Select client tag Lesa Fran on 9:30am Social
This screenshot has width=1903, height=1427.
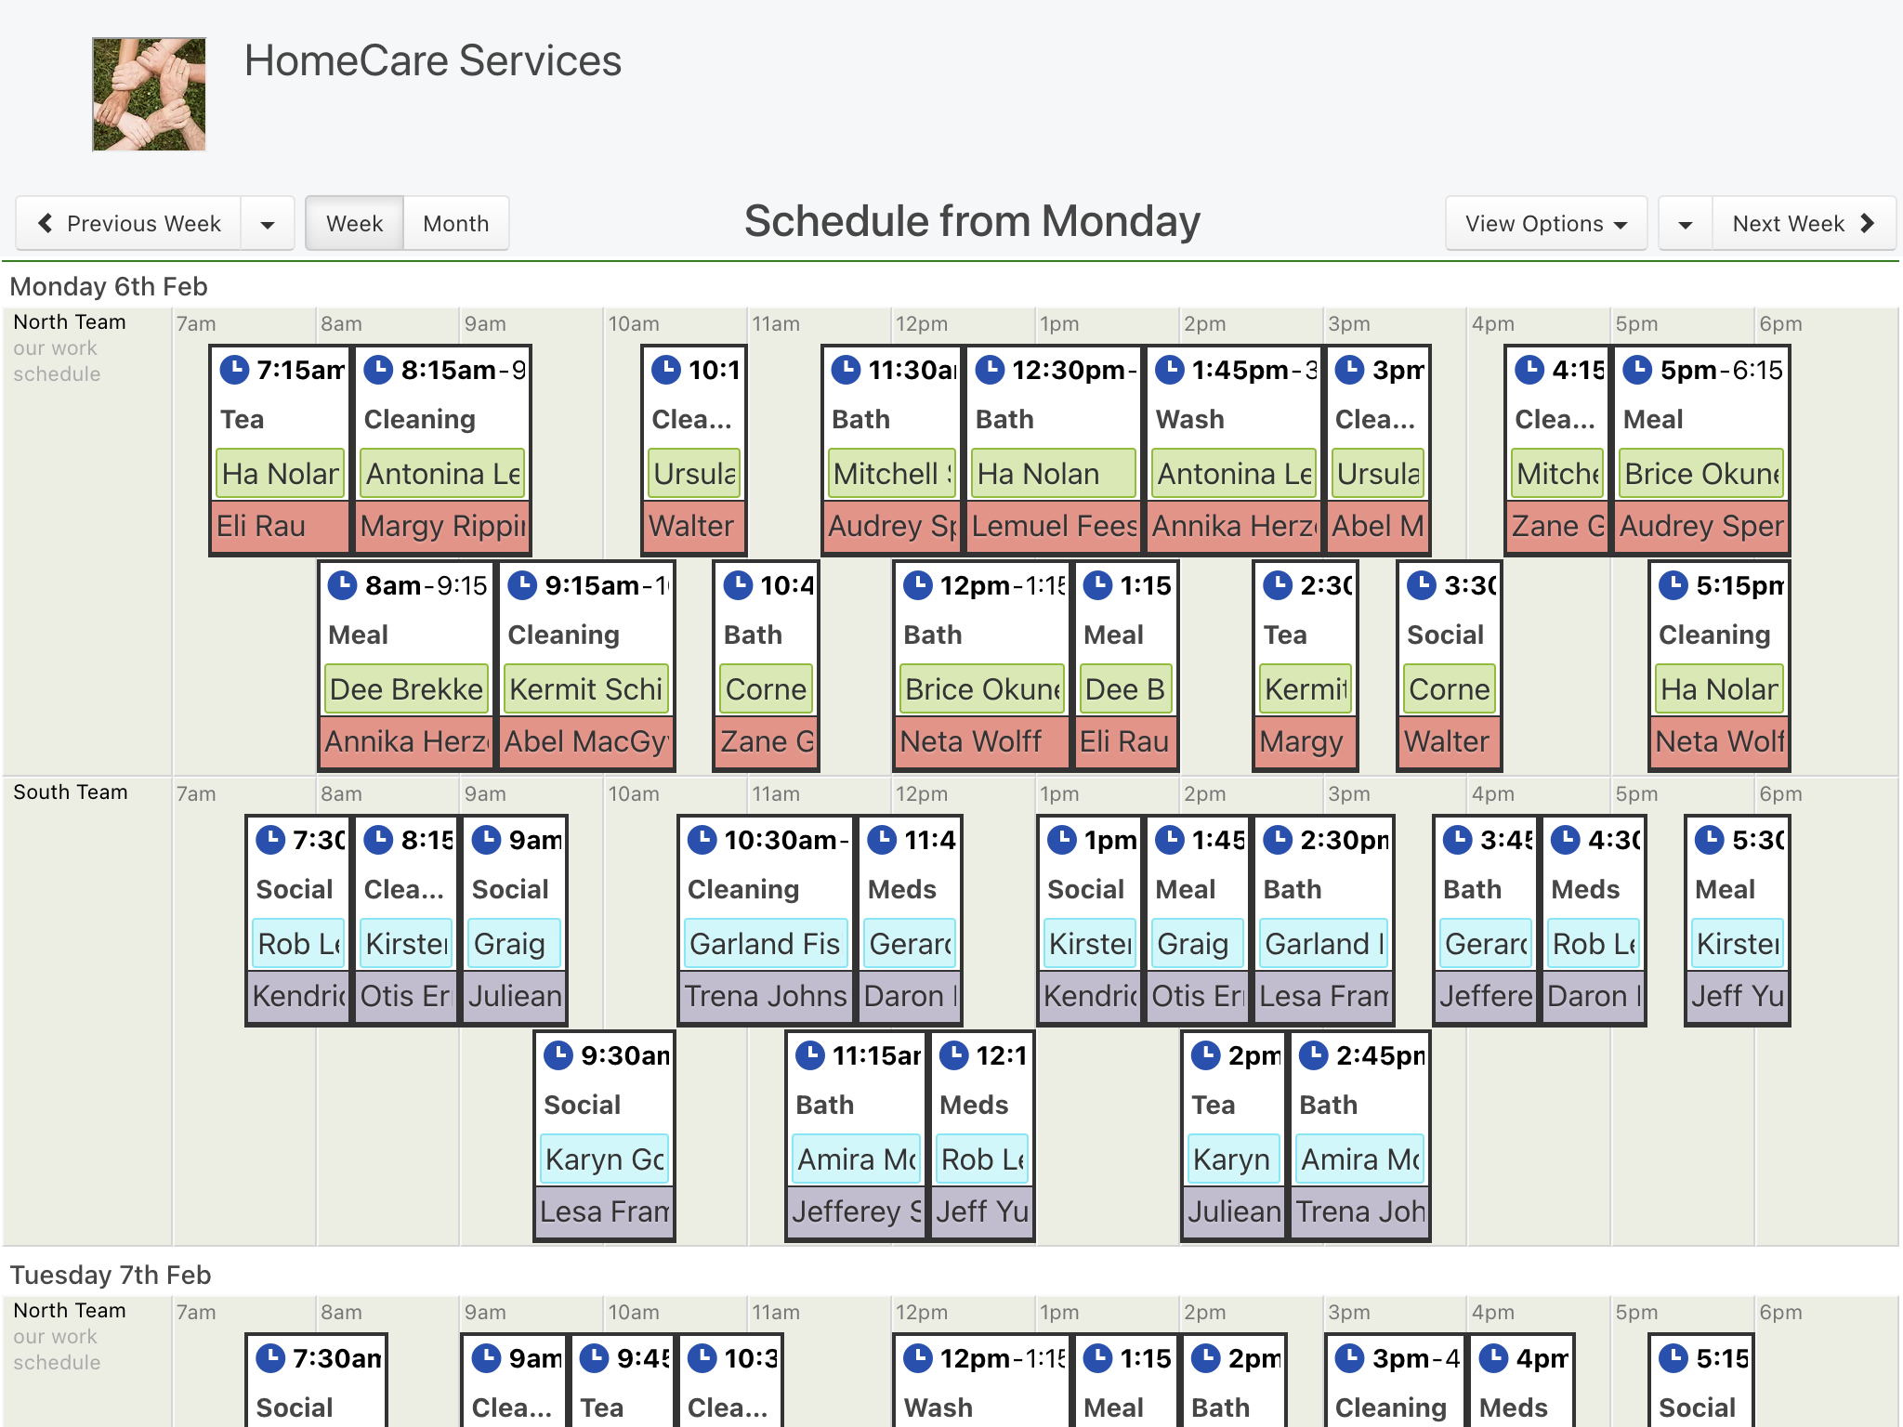604,1211
